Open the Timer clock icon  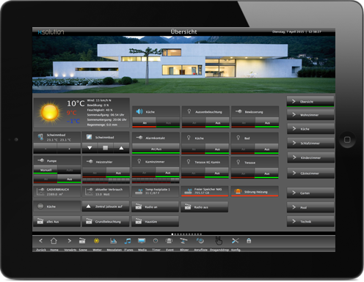coord(156,241)
